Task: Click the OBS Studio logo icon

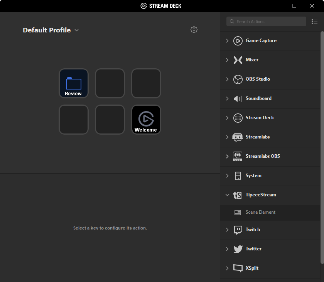Action: click(x=238, y=79)
